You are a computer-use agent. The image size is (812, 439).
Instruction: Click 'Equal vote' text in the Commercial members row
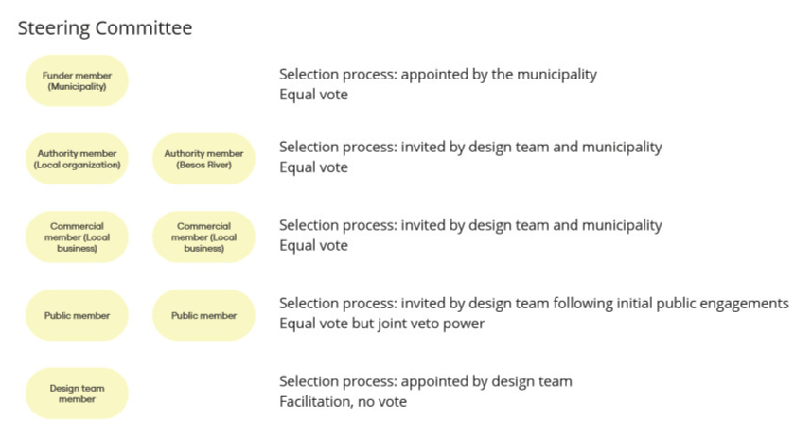click(313, 246)
